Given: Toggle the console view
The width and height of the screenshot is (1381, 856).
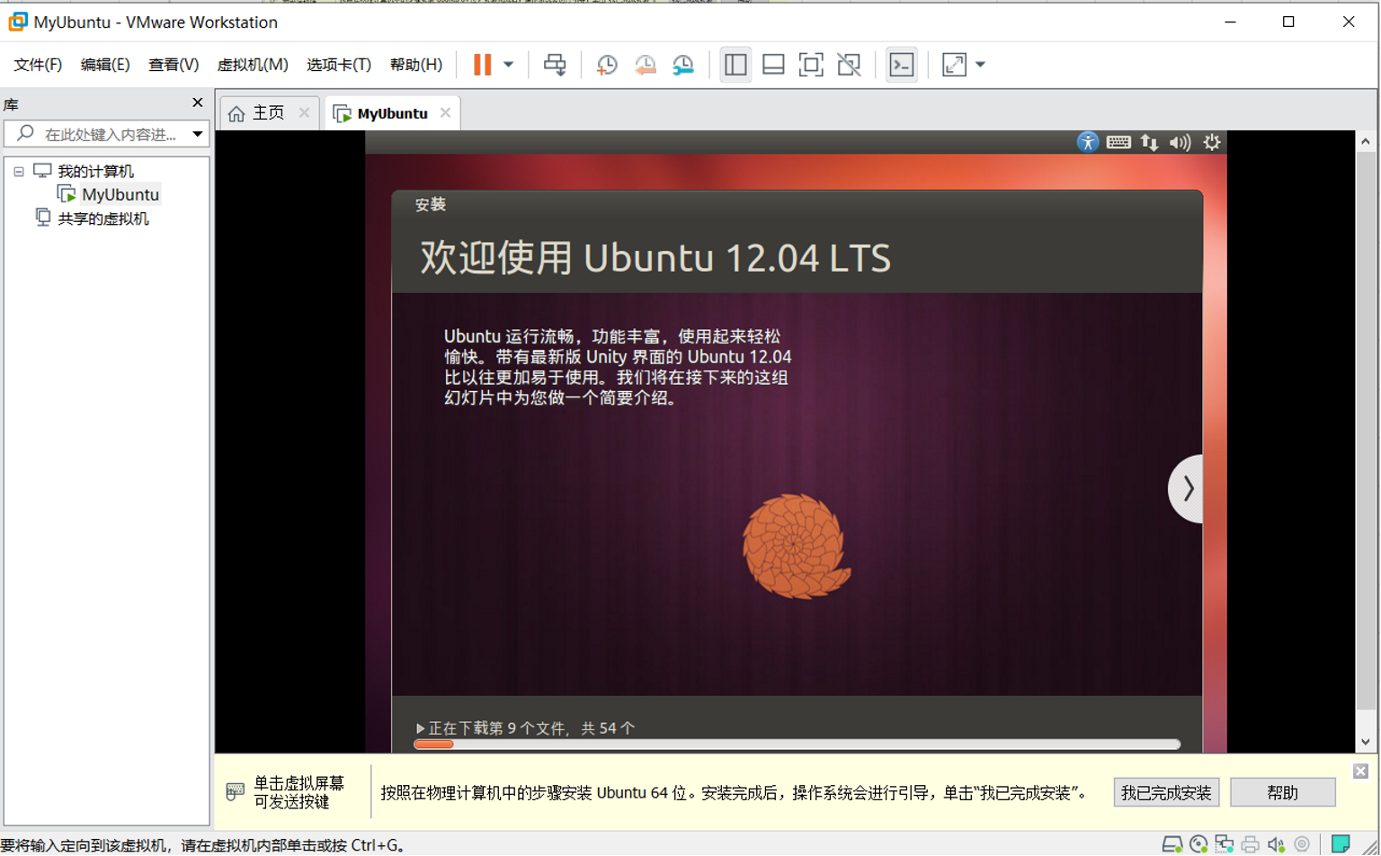Looking at the screenshot, I should tap(901, 64).
